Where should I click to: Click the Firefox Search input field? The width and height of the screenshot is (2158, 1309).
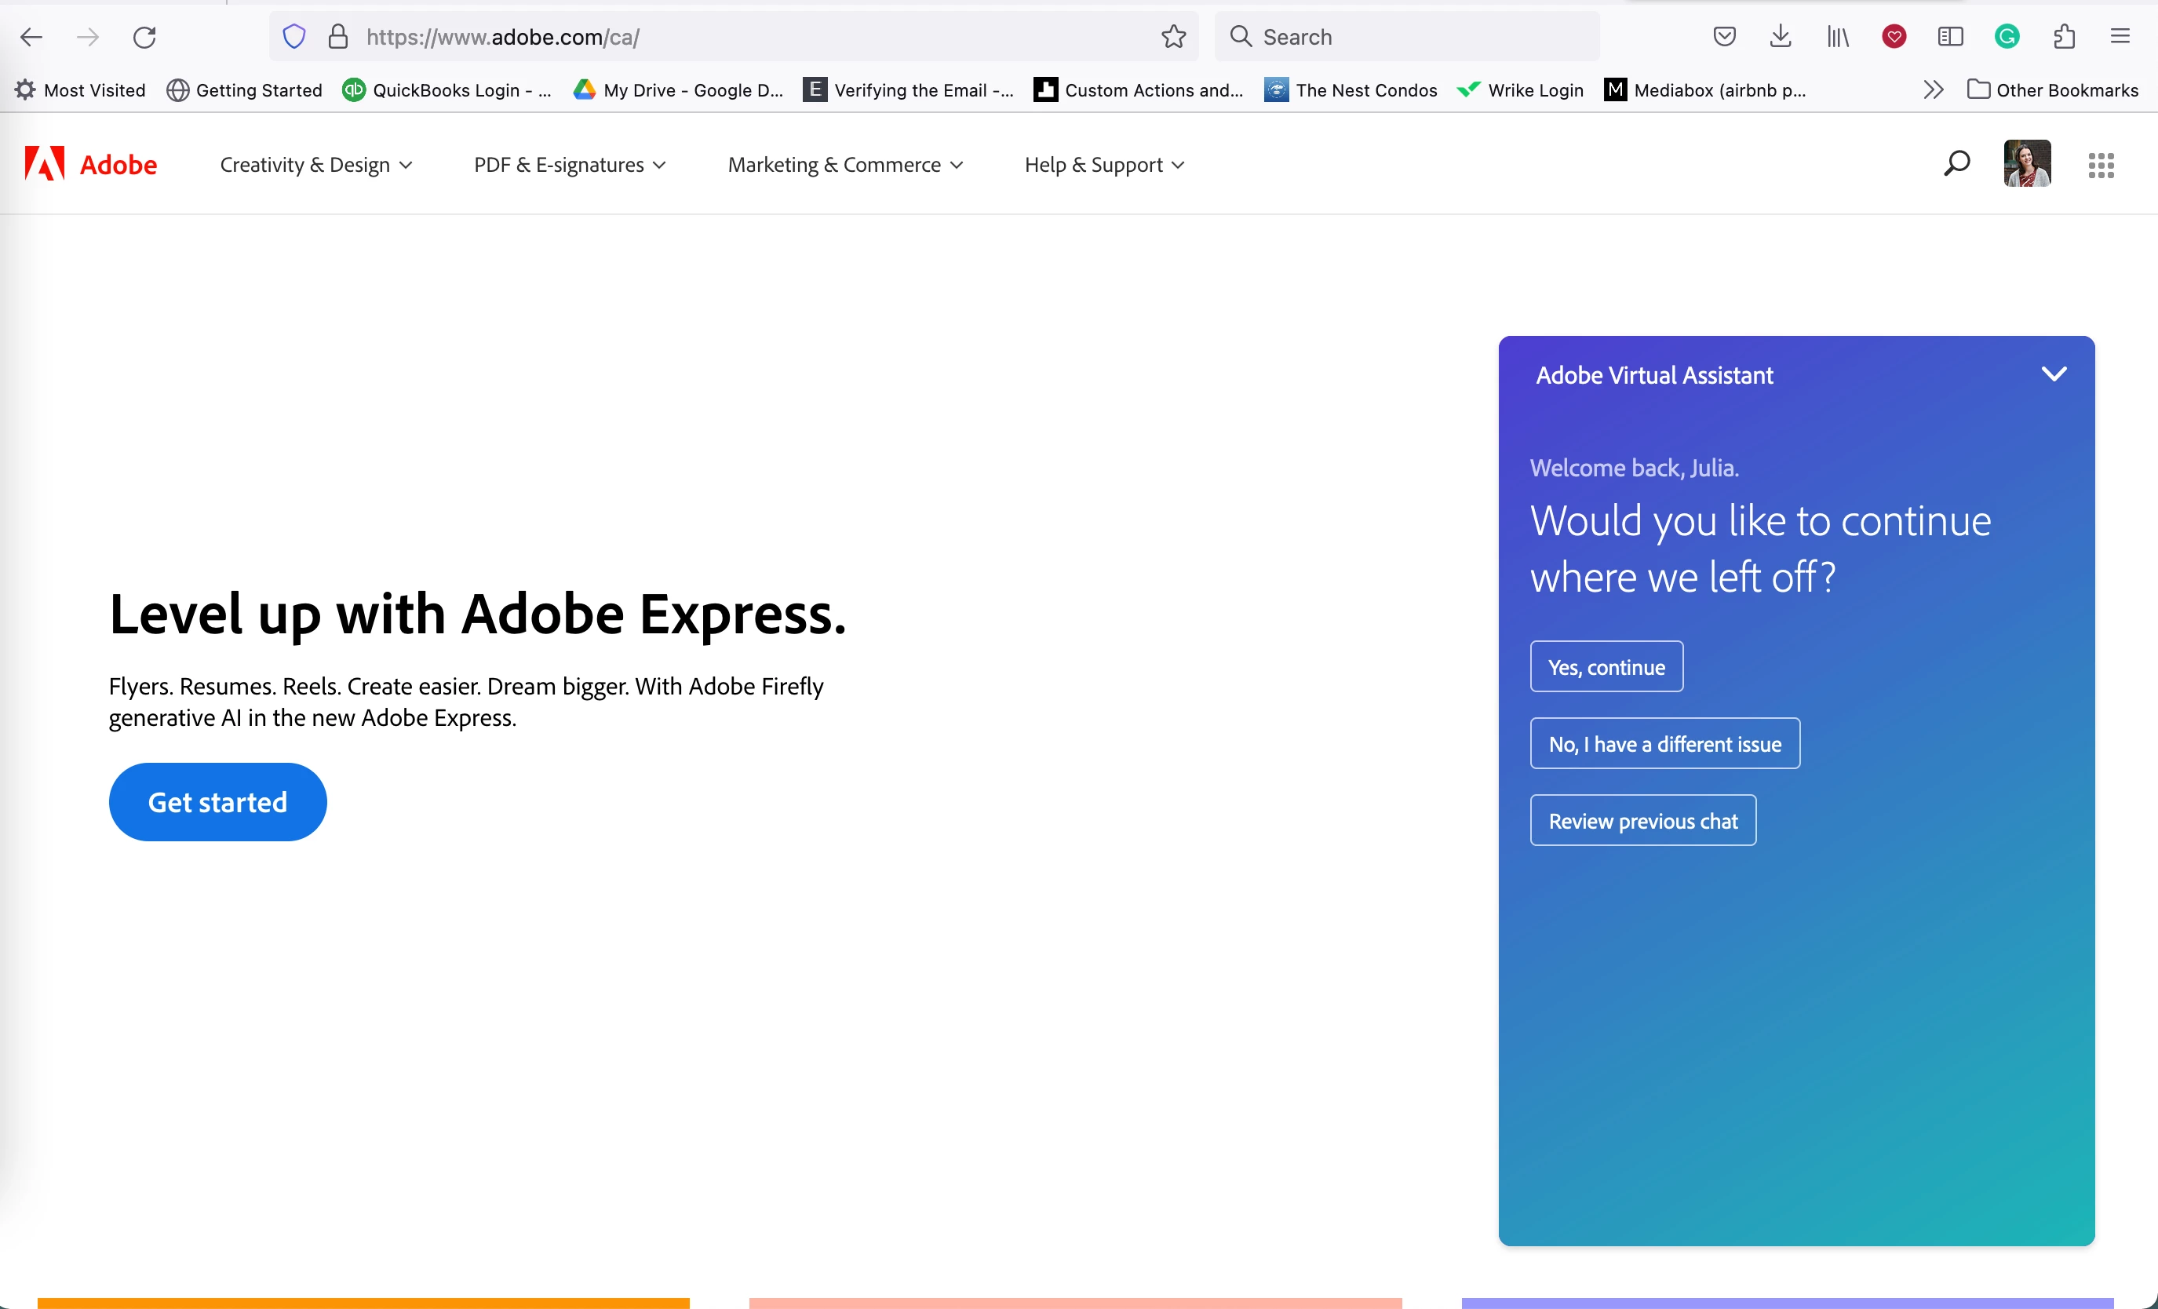1419,37
